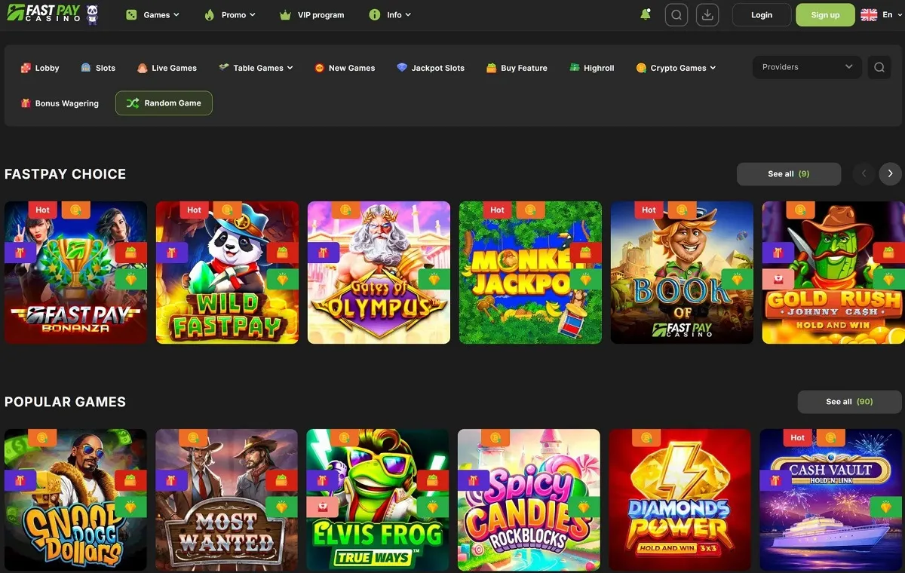Image resolution: width=905 pixels, height=573 pixels.
Task: Click the FastPay Casino logo
Action: coord(44,14)
